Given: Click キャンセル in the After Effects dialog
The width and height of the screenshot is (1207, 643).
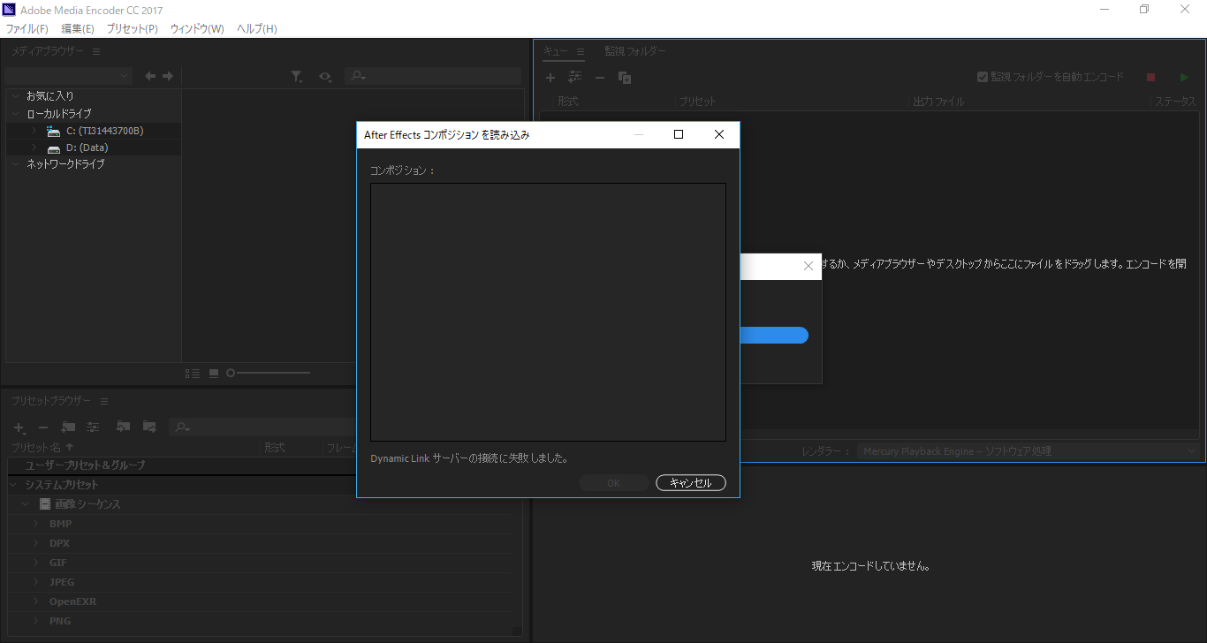Looking at the screenshot, I should point(691,483).
